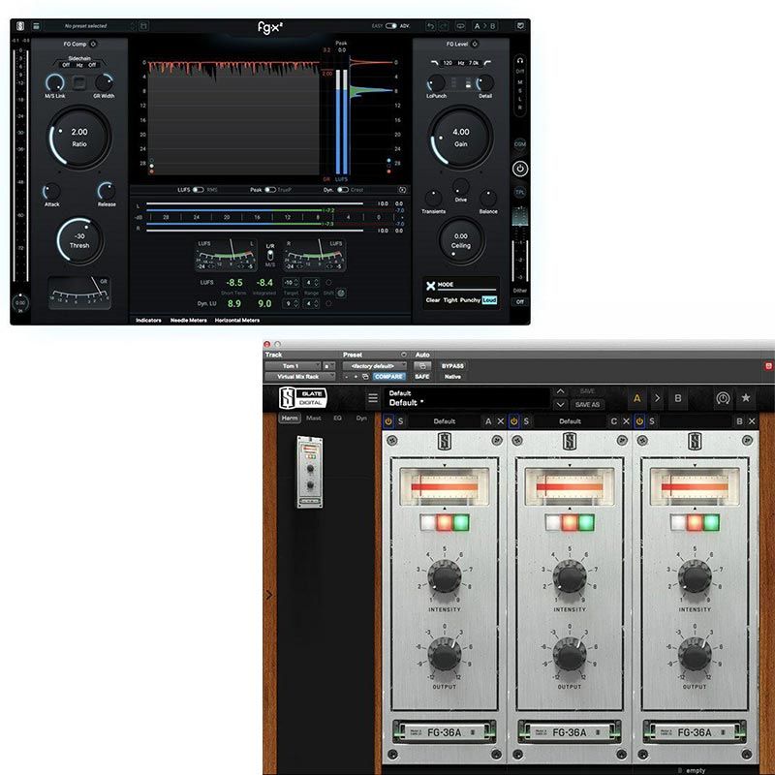
Task: Click the red target icon in Pro Tools header
Action: pos(768,366)
